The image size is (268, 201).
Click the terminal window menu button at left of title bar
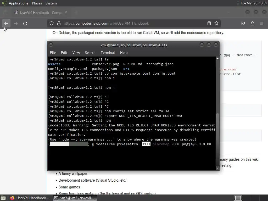[51, 45]
